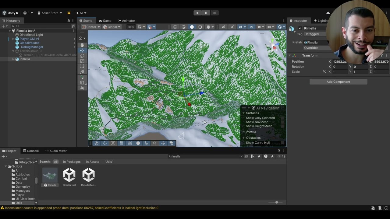
Task: Toggle hidden packages count eye icon
Action: tap(282, 156)
